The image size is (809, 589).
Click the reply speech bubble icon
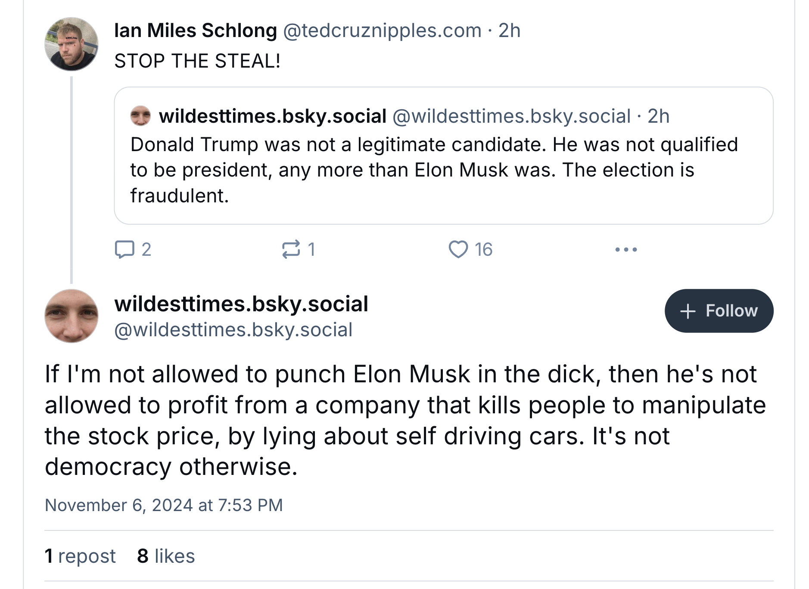coord(124,249)
